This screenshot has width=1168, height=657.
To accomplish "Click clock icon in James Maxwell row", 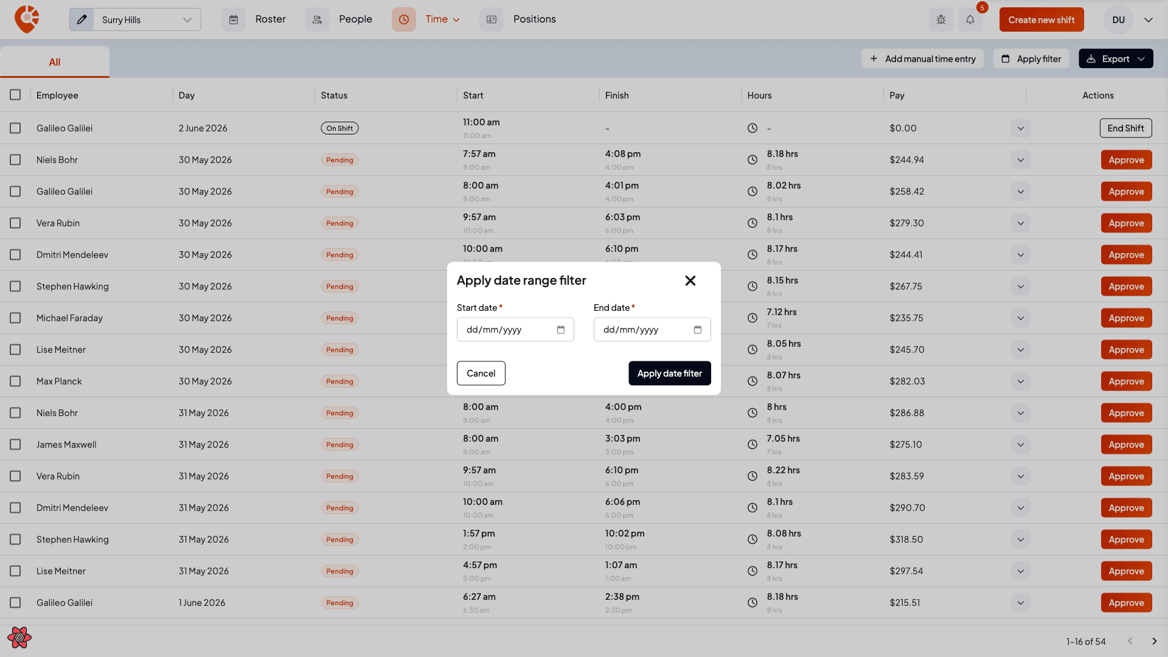I will (753, 445).
